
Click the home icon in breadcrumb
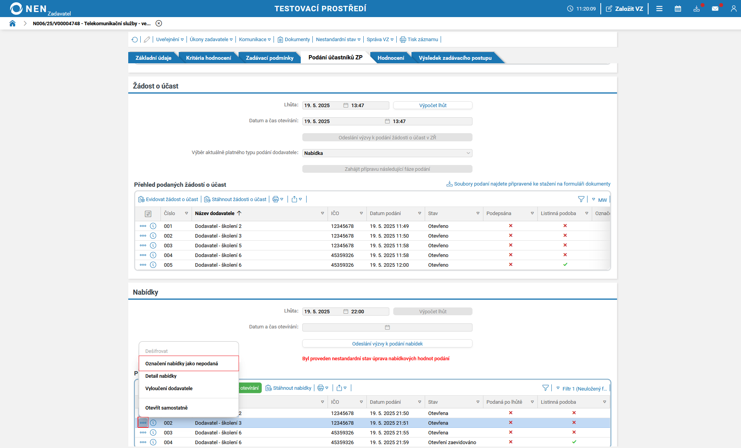[x=12, y=23]
